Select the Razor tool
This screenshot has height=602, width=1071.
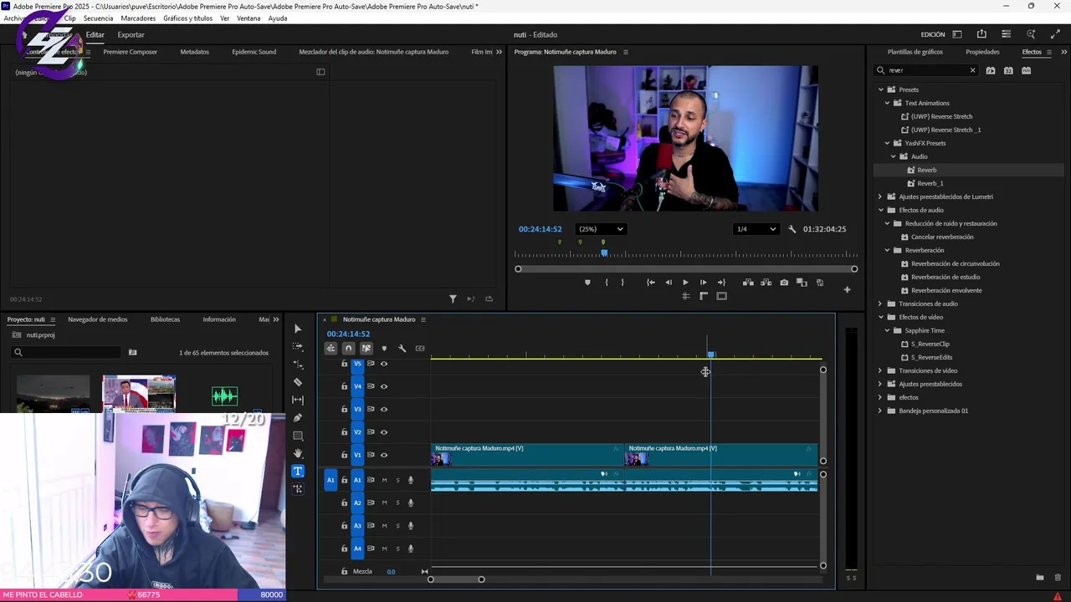298,382
